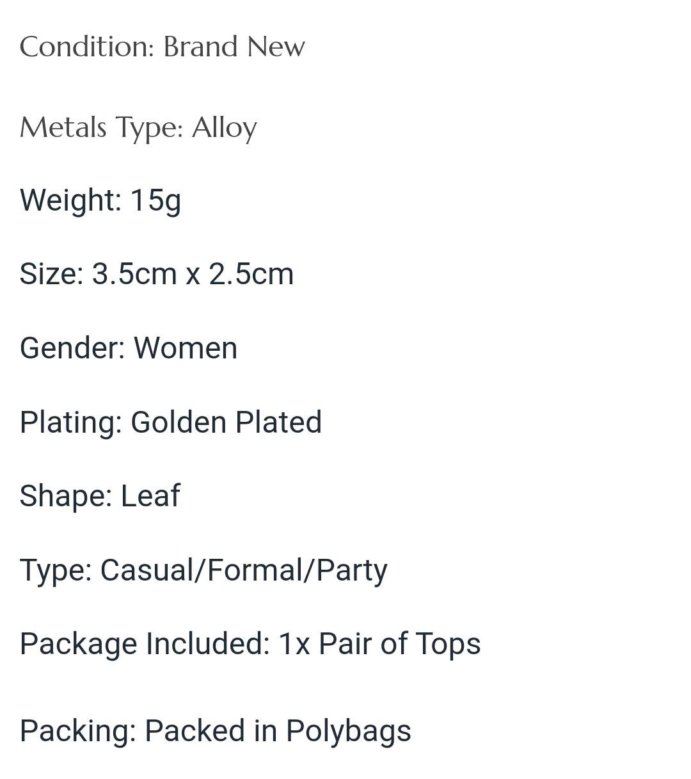Click the word 'Alloy'
691x779 pixels.
[225, 127]
